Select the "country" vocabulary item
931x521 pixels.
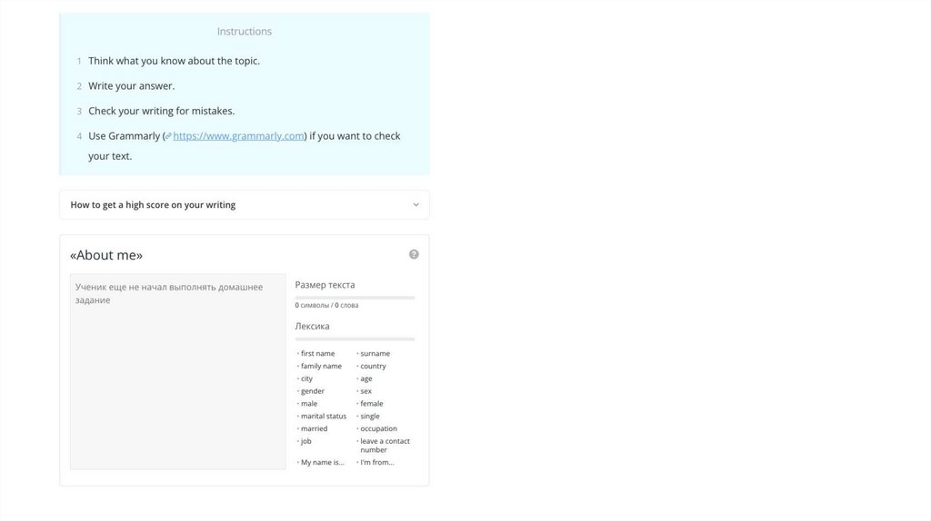[x=373, y=366]
